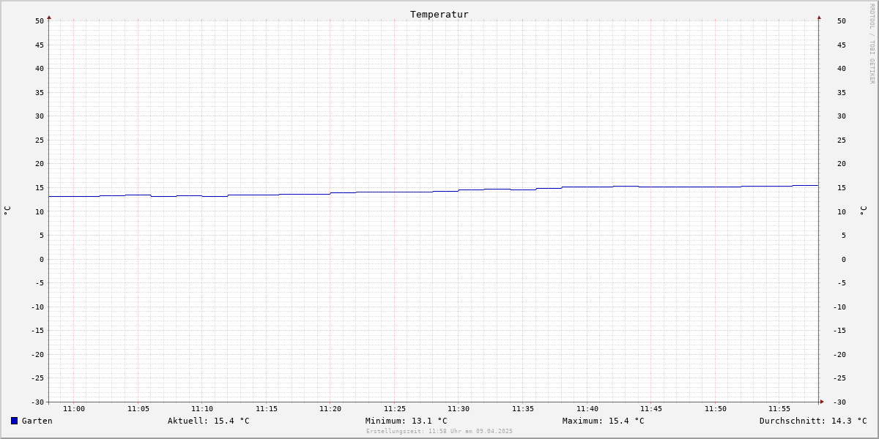Select the Garten legend label

(x=37, y=421)
